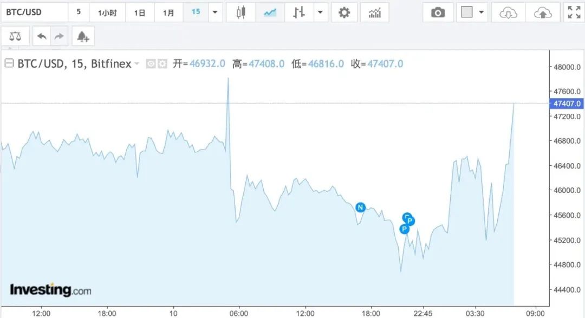Open the background color swatch picker

[468, 11]
